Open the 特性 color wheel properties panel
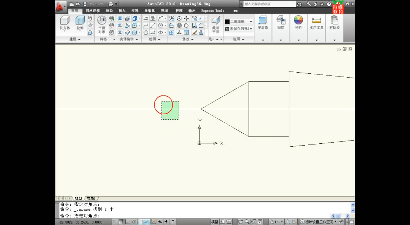410x225 pixels. 299,28
